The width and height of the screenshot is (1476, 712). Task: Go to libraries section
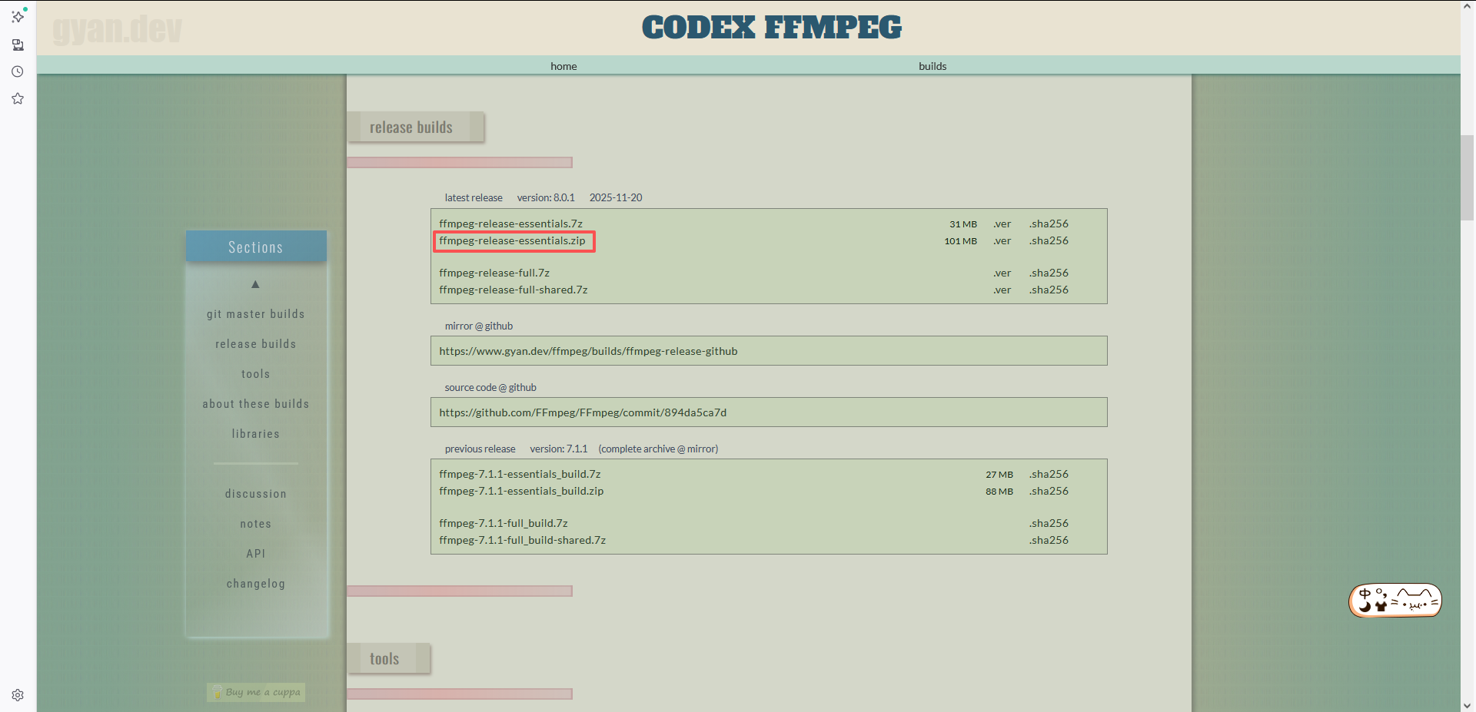pos(255,434)
